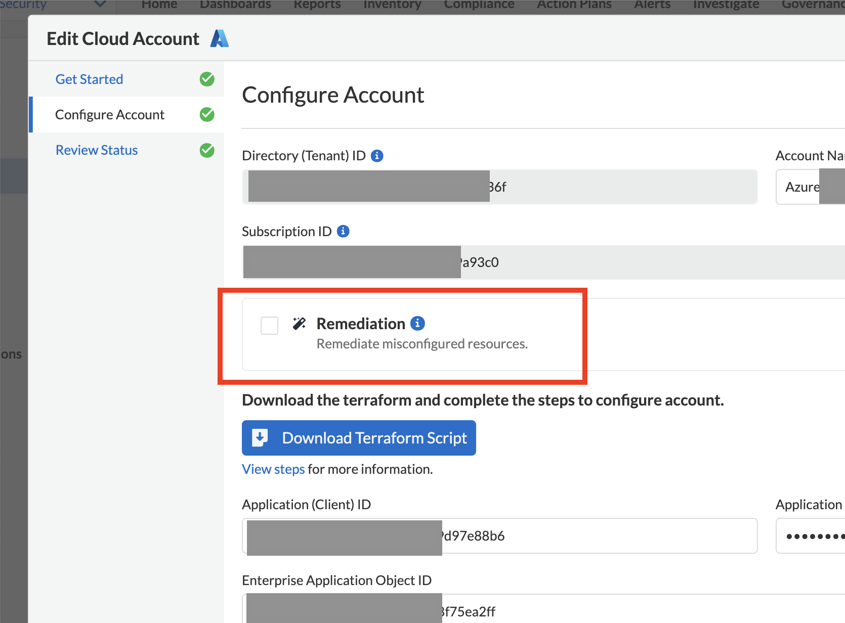Open the View steps link
Image resolution: width=845 pixels, height=623 pixels.
tap(273, 469)
